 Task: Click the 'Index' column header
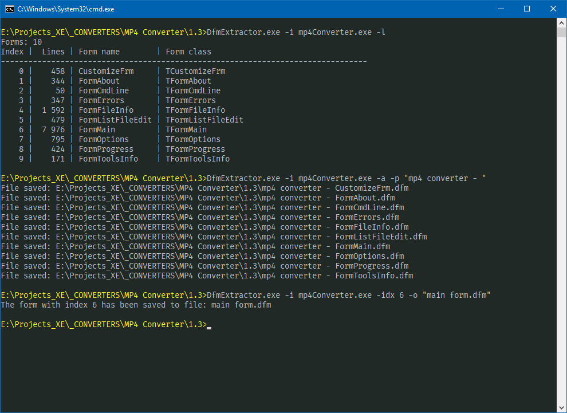(12, 52)
